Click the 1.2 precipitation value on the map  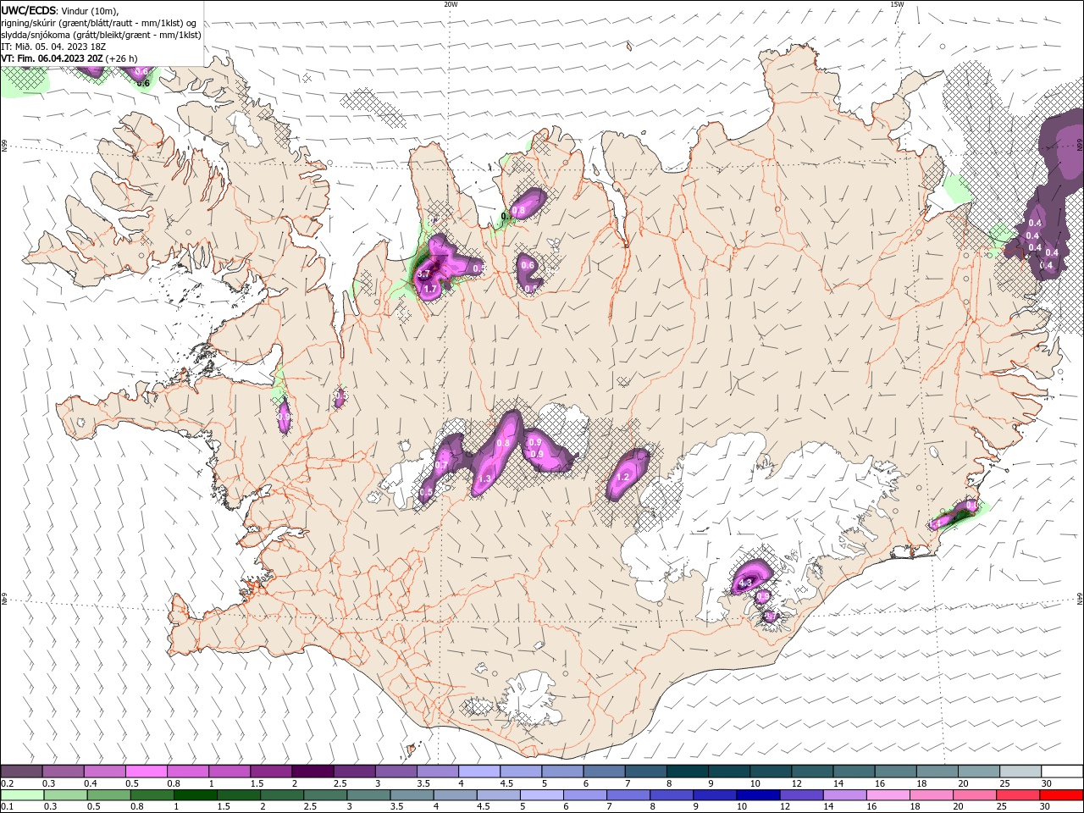click(624, 478)
